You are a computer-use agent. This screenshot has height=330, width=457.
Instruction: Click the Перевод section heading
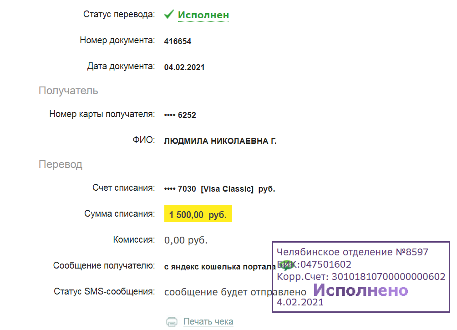[61, 164]
